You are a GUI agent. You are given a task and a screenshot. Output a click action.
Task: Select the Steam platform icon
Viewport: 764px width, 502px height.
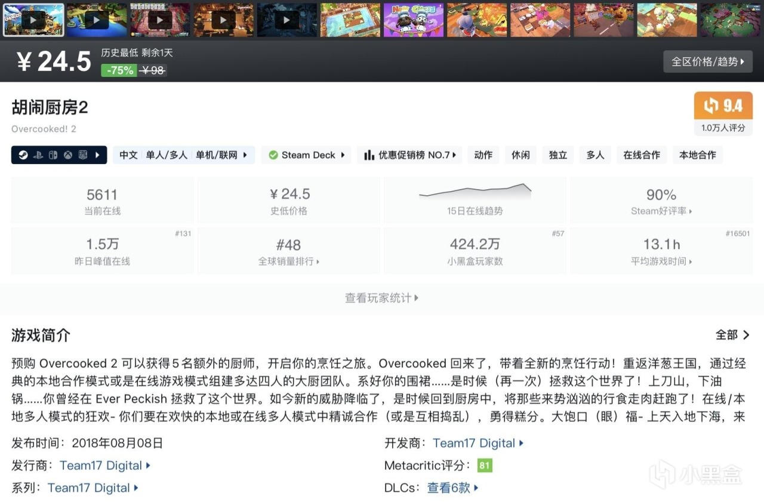tap(22, 155)
